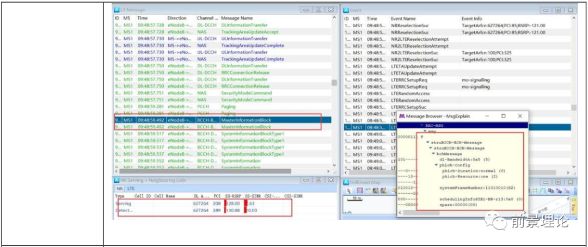Click the L3 Message scroll-up arrow
Image resolution: width=588 pixels, height=247 pixels.
(334, 17)
